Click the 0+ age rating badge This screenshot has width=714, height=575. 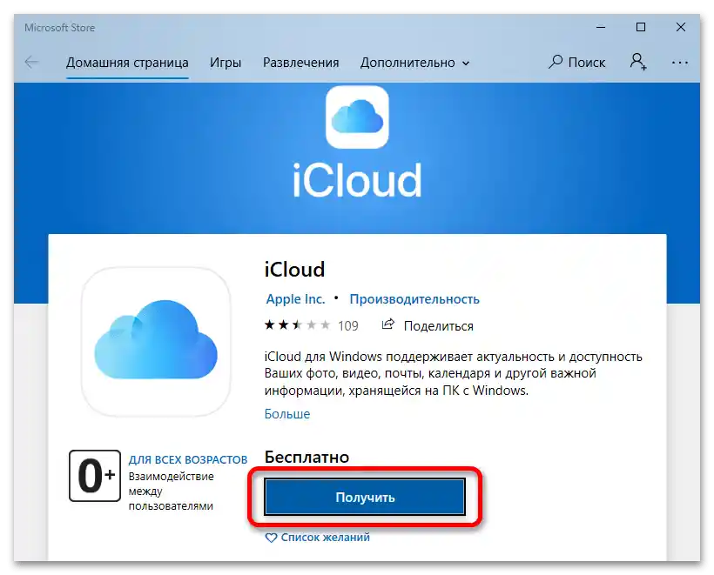pyautogui.click(x=95, y=476)
